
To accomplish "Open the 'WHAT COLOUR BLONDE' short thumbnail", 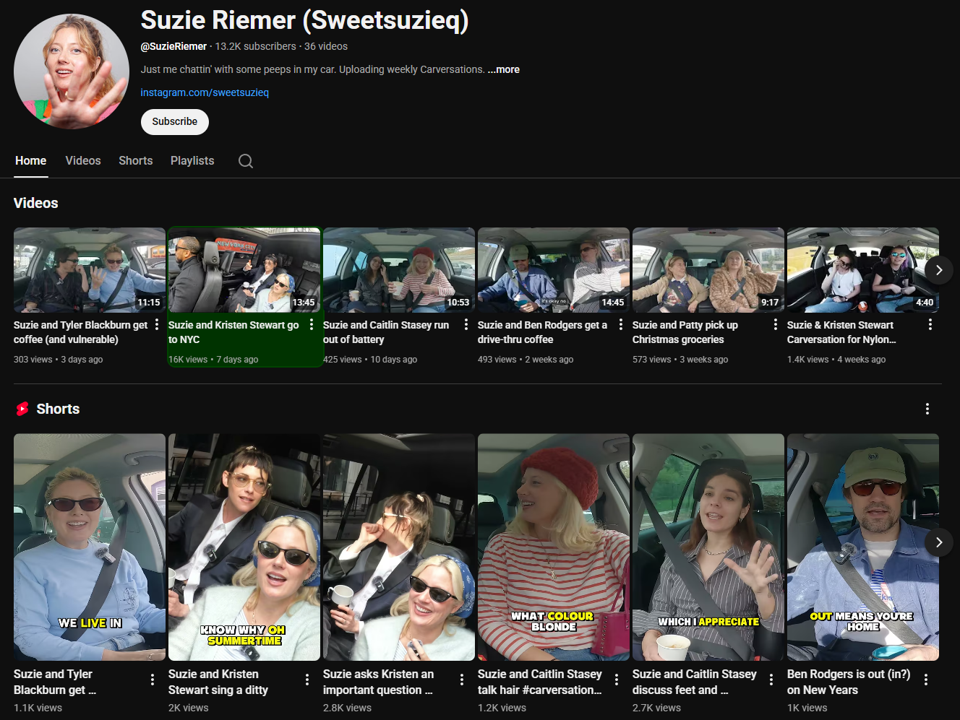I will tap(554, 547).
